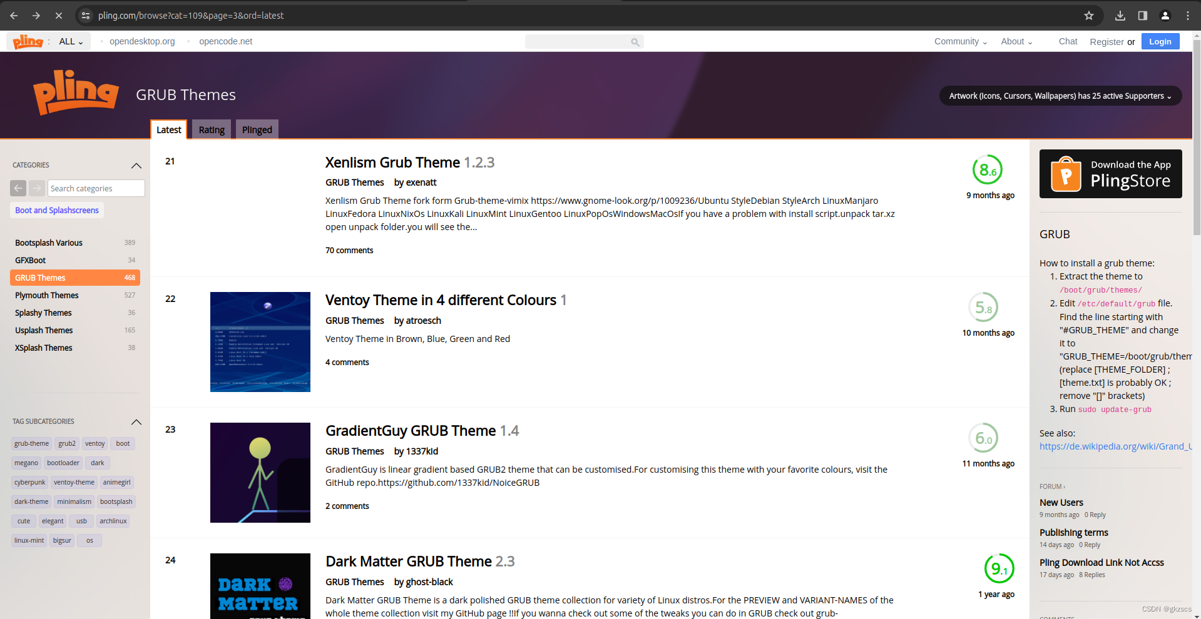Click the minimalism tag

(74, 501)
